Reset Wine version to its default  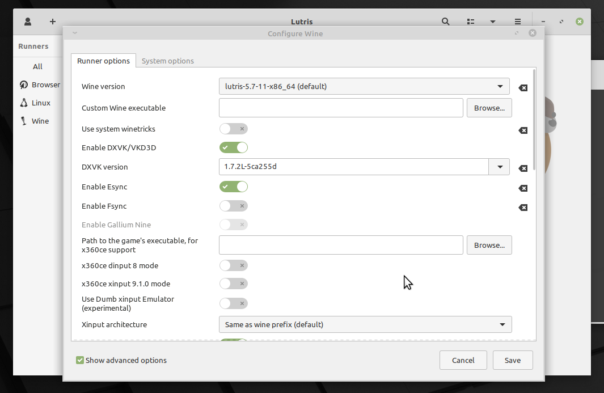coord(523,88)
